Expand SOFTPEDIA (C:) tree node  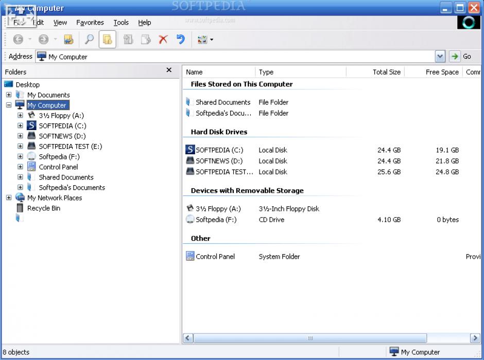pos(20,125)
